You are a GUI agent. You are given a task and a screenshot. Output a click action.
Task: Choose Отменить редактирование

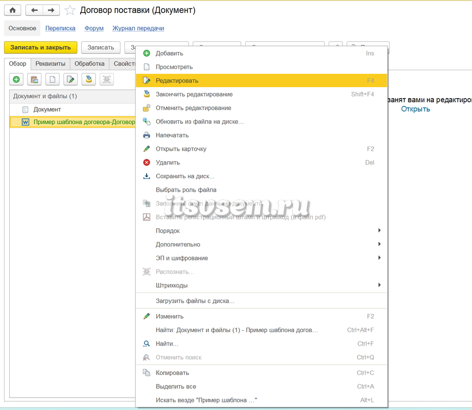click(x=261, y=108)
